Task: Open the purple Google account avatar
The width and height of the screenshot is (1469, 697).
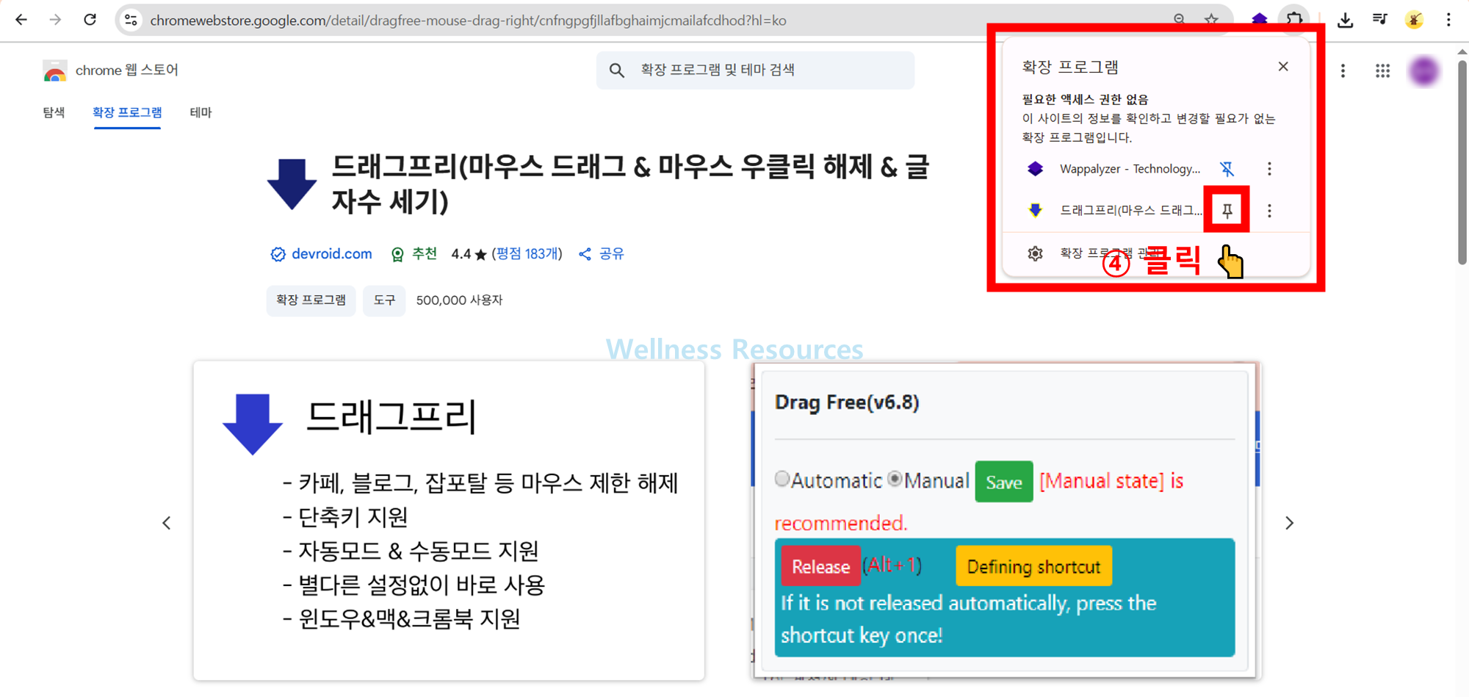Action: (1424, 71)
